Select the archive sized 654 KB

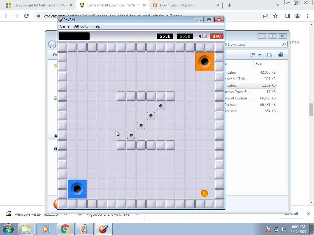click(250, 111)
